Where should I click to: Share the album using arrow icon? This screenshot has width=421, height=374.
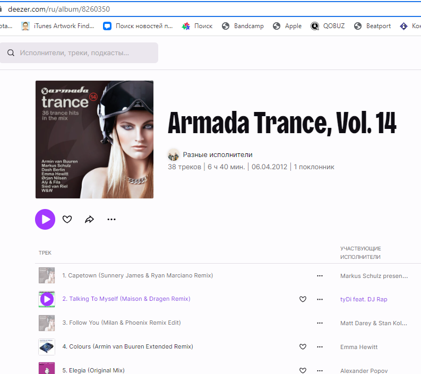coord(89,219)
